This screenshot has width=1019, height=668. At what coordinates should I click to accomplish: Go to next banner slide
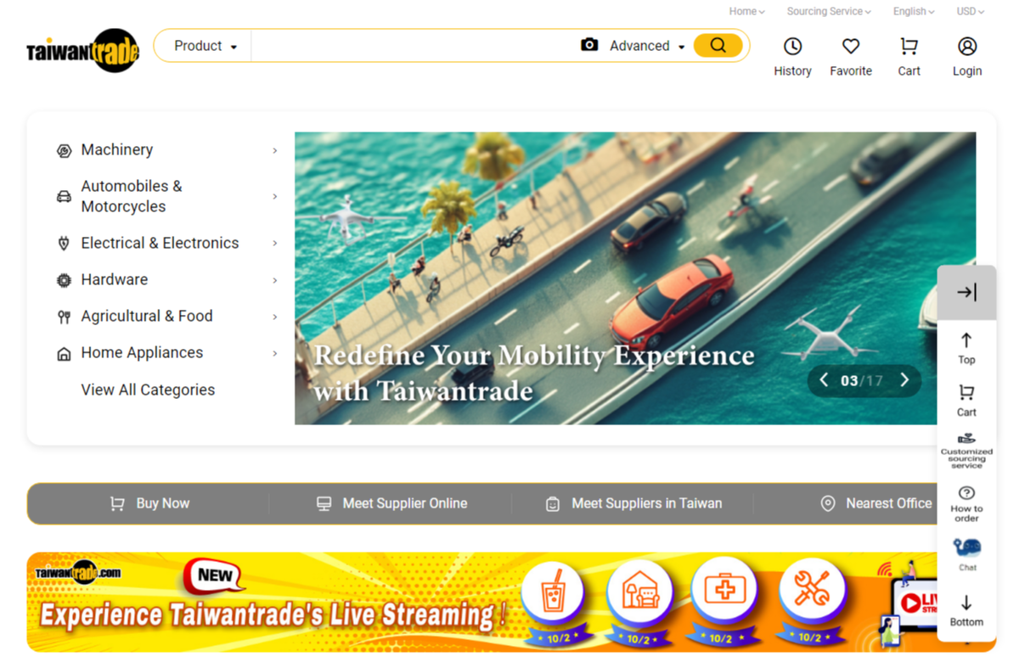click(904, 380)
